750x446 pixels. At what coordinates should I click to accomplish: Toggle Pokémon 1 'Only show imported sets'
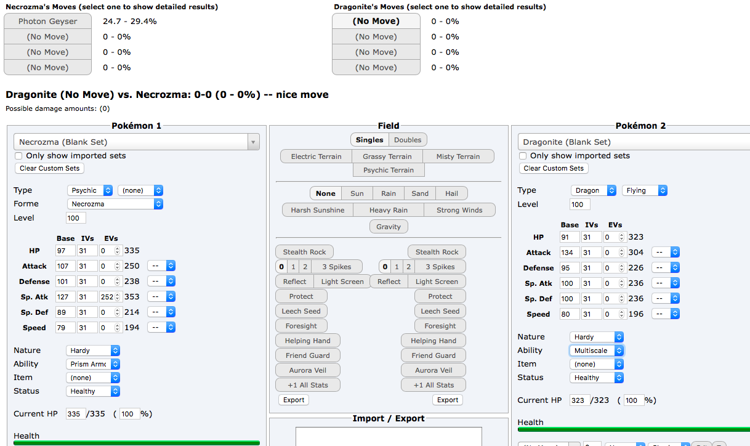(18, 156)
